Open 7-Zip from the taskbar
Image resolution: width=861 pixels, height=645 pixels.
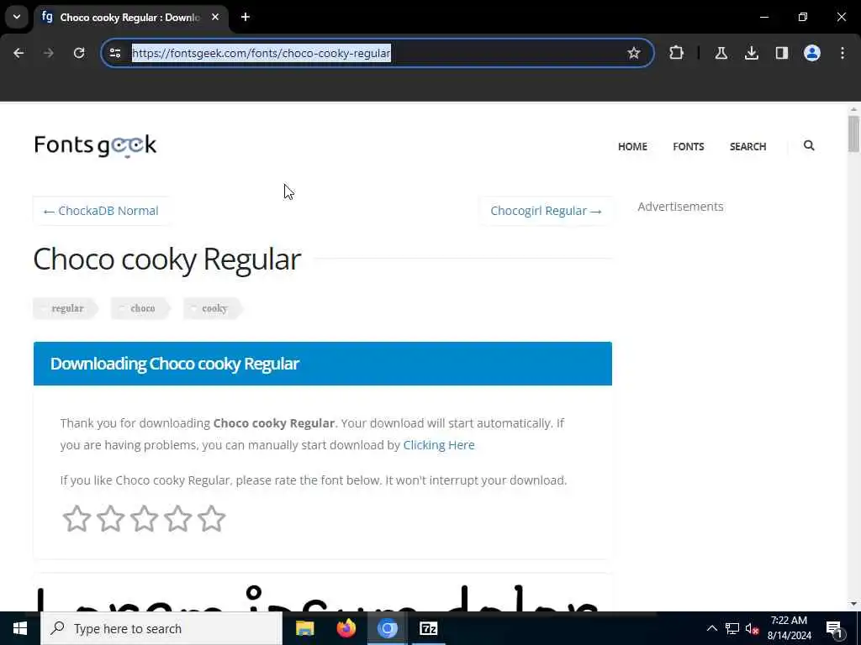428,628
